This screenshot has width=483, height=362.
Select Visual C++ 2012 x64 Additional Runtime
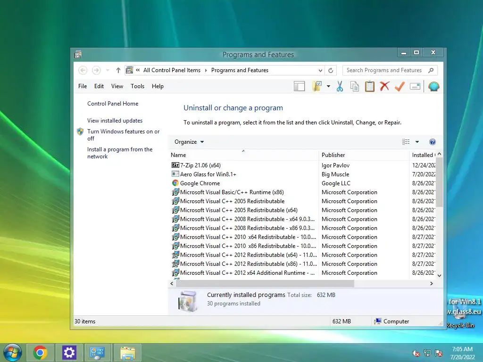tap(243, 273)
